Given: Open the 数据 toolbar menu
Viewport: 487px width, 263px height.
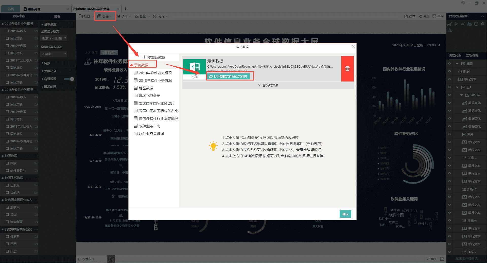Looking at the screenshot, I should [105, 16].
